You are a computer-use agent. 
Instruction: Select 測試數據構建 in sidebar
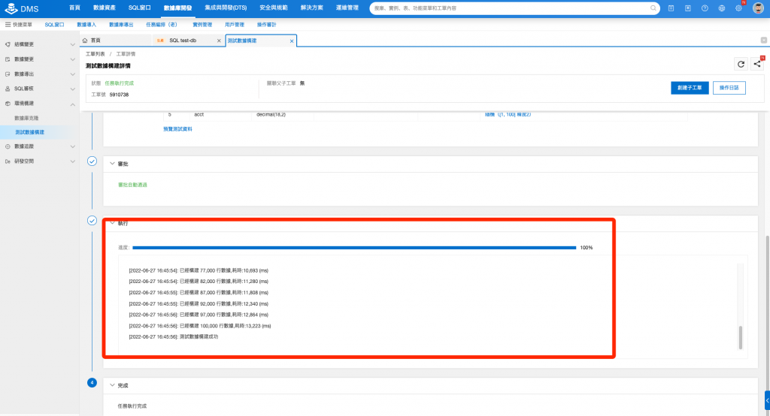pyautogui.click(x=30, y=132)
